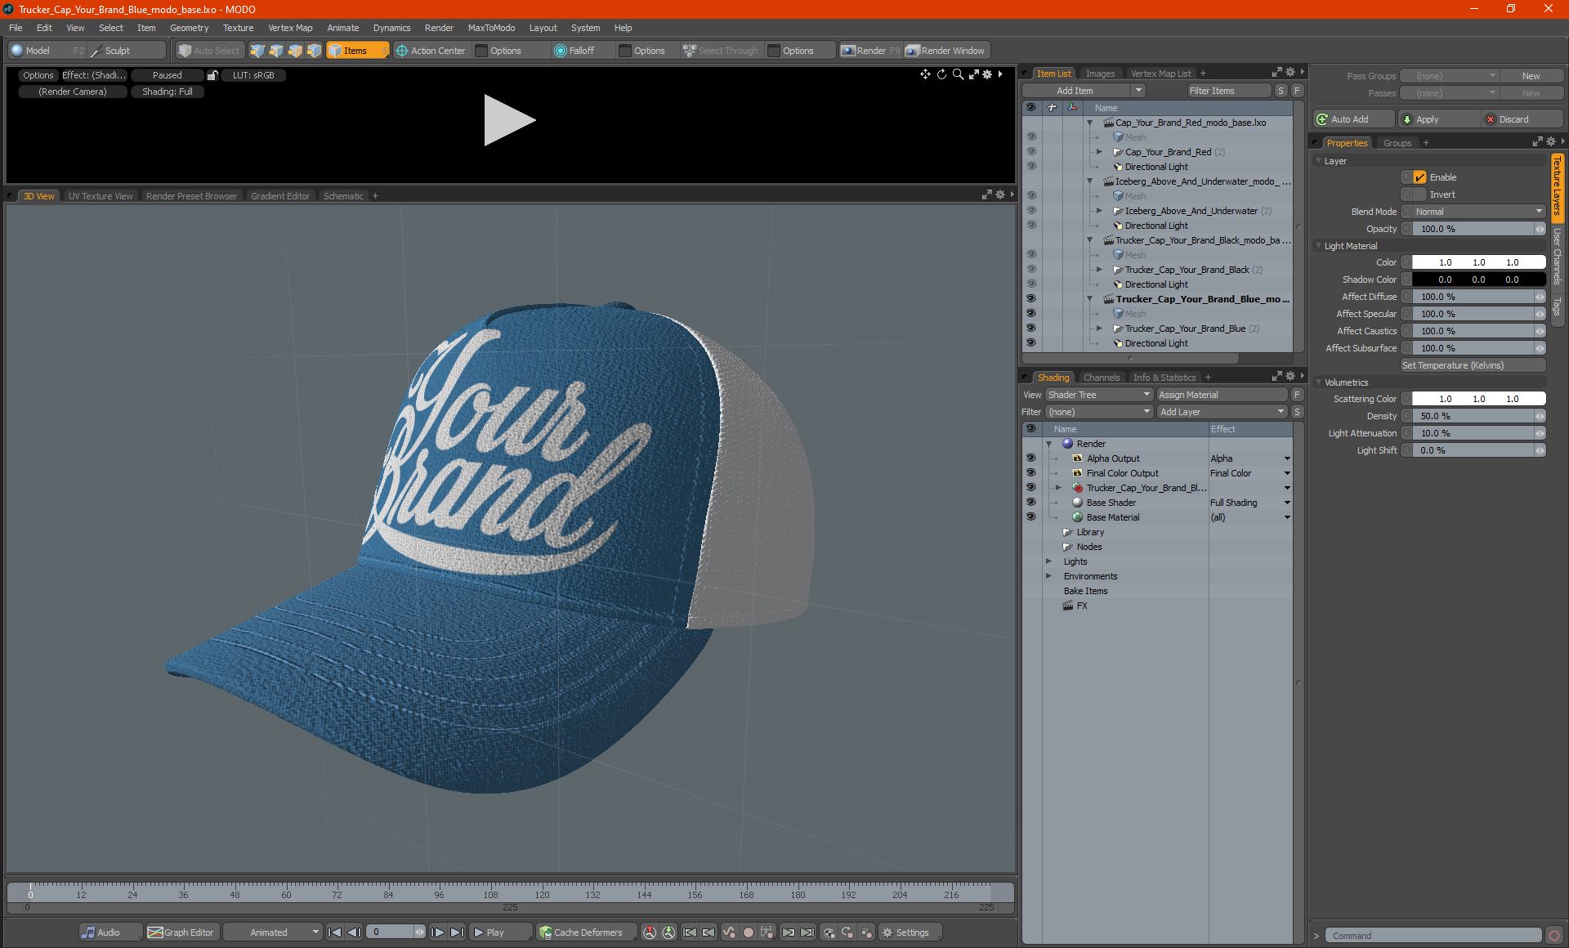Open the Add Item dropdown
This screenshot has width=1569, height=948.
click(x=1084, y=91)
